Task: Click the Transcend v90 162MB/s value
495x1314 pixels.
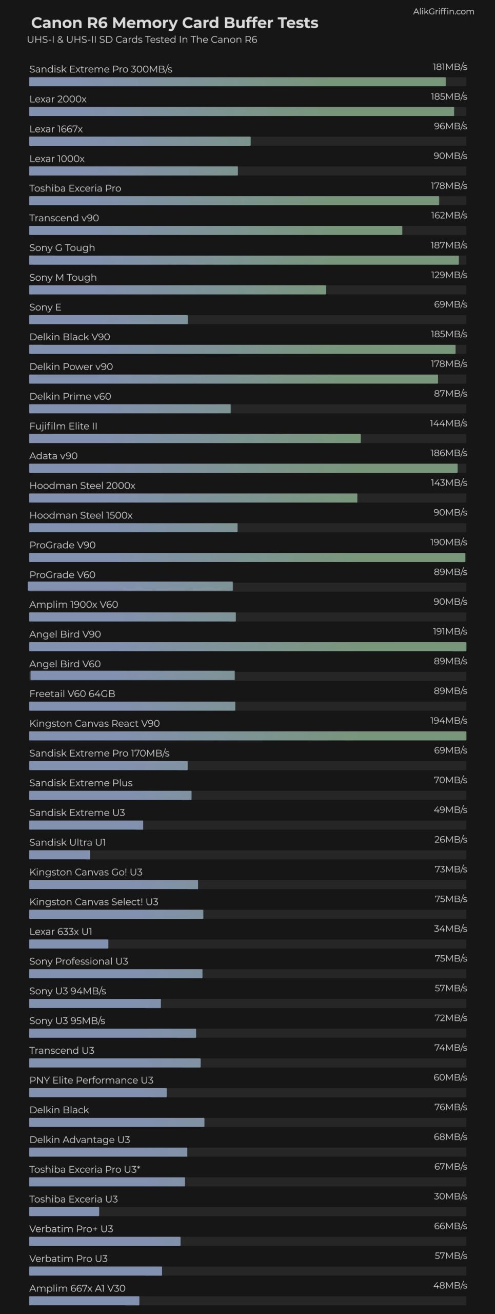Action: pyautogui.click(x=449, y=216)
